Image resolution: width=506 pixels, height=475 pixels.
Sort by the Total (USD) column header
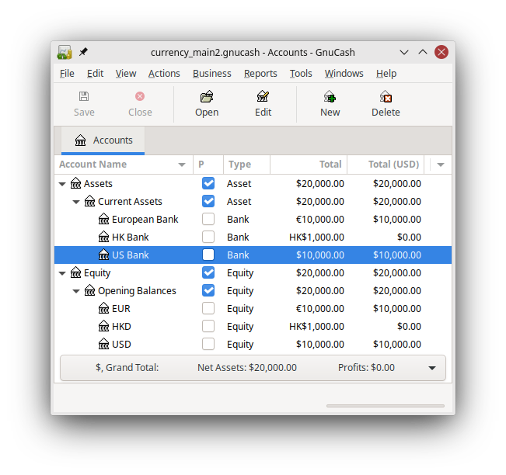(x=386, y=165)
